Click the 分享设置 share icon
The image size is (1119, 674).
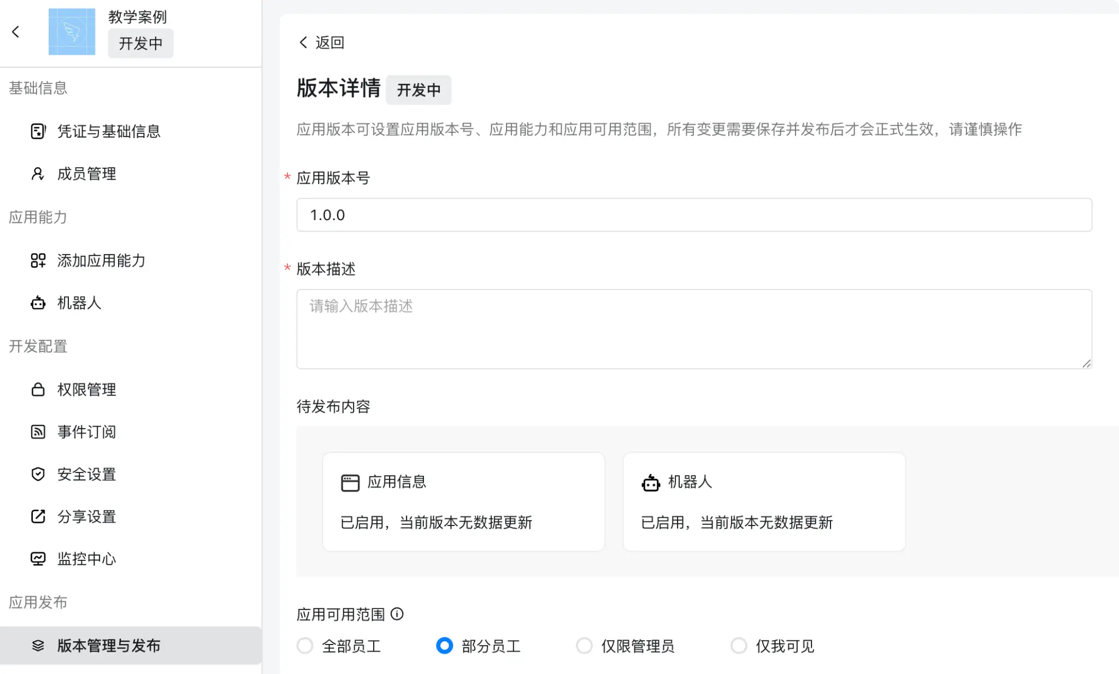click(x=38, y=516)
